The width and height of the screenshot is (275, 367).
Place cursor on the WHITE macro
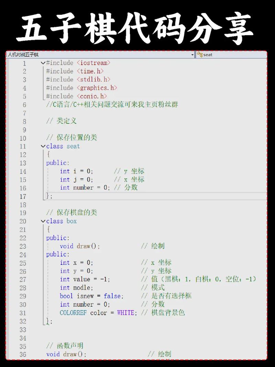pyautogui.click(x=125, y=313)
